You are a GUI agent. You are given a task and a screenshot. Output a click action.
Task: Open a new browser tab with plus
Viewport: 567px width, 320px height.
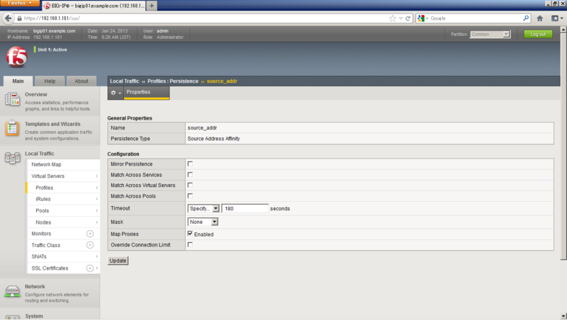pyautogui.click(x=152, y=6)
